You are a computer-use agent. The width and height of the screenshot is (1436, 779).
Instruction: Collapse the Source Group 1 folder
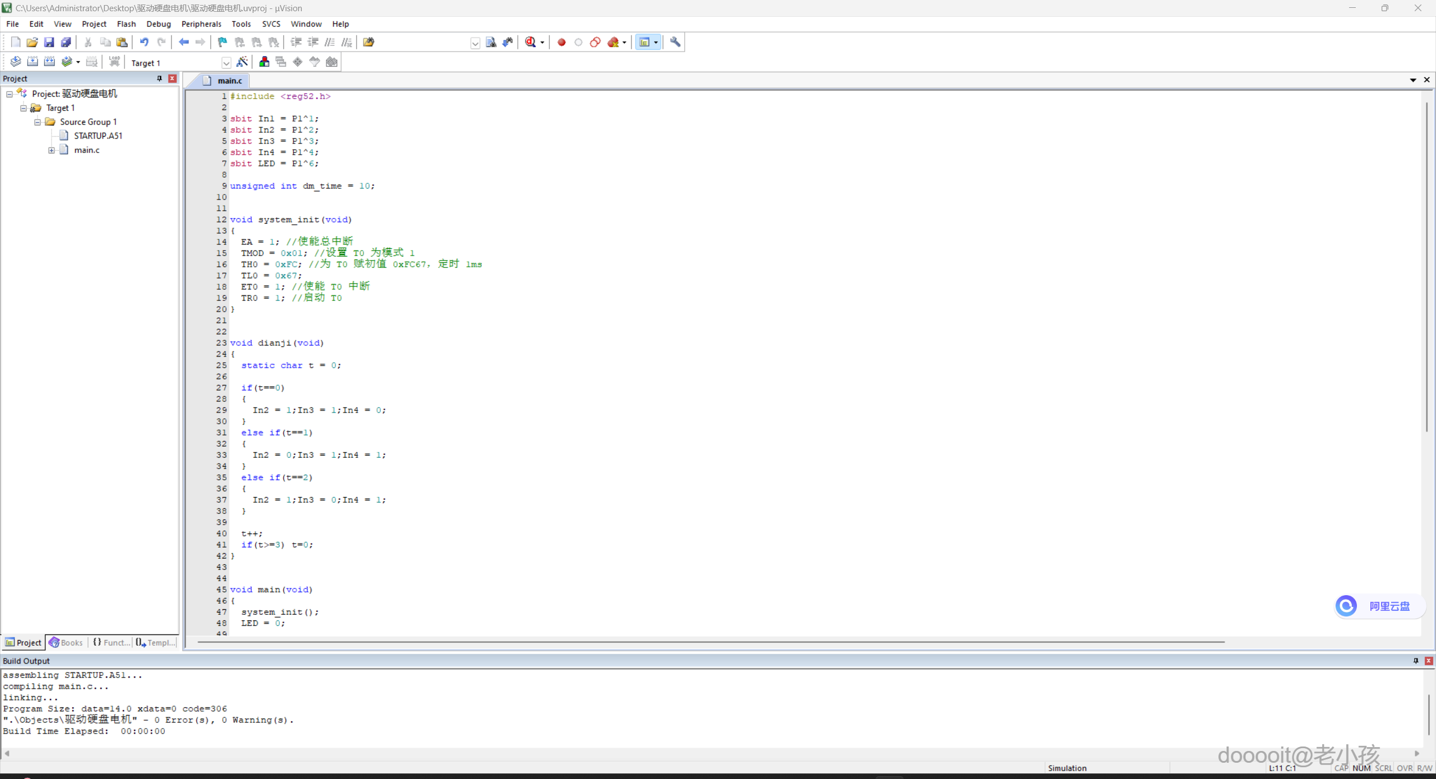38,122
